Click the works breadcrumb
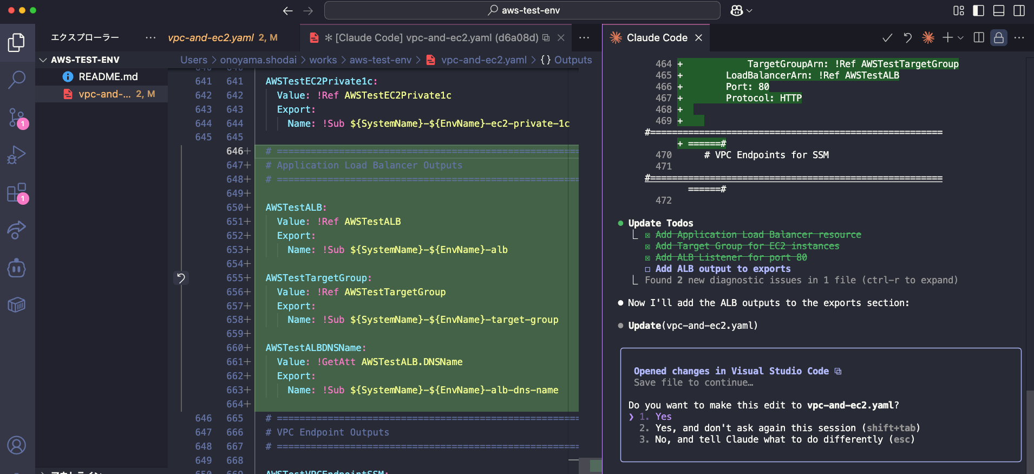The width and height of the screenshot is (1034, 474). (x=323, y=60)
